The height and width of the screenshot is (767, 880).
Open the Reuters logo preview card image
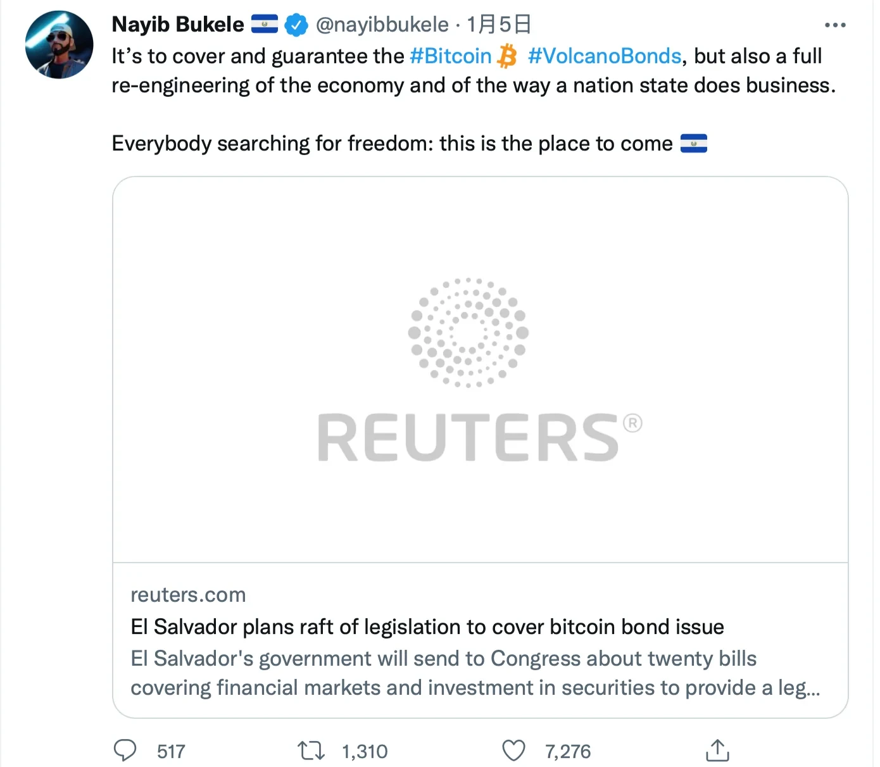[480, 370]
